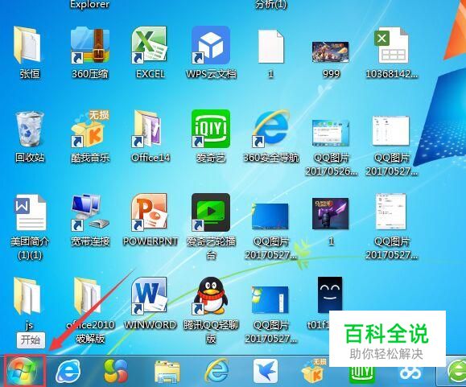The image size is (466, 387).
Task: Select QQ图片20170527 file below 360安全导航
Action: [x=270, y=216]
